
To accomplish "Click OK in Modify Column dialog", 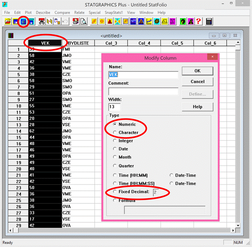I will pyautogui.click(x=197, y=71).
